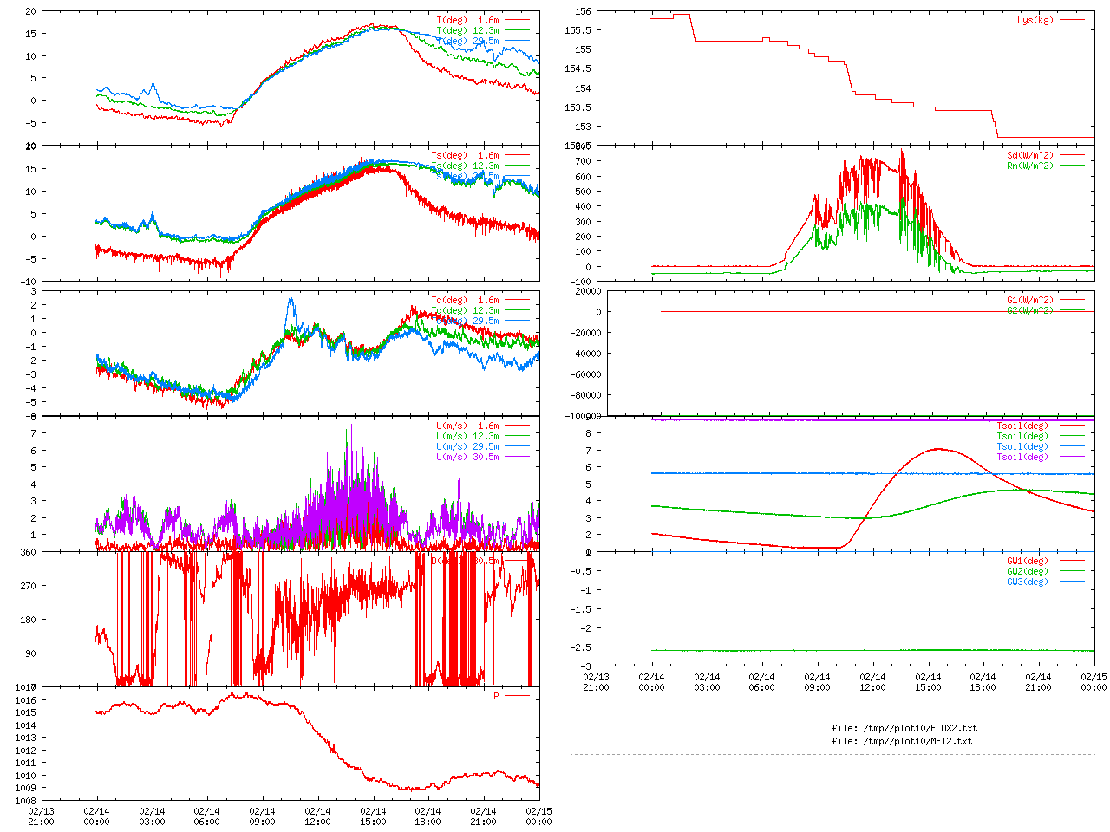Click the GW2(deg) legend label
This screenshot has height=832, width=1110.
tap(1028, 571)
